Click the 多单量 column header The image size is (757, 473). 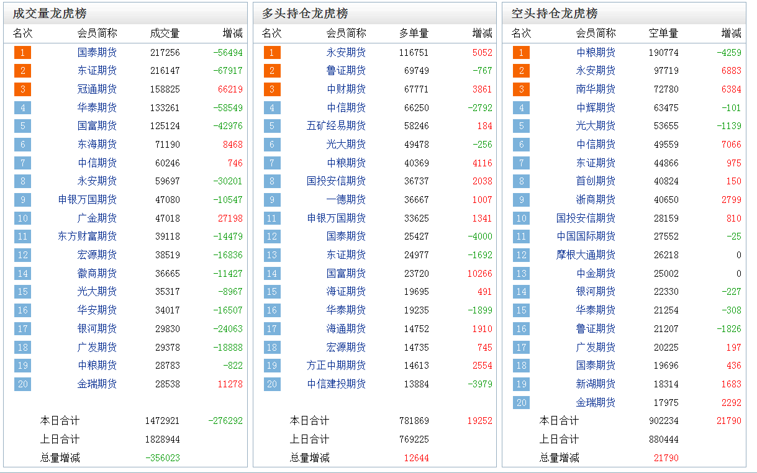[414, 34]
